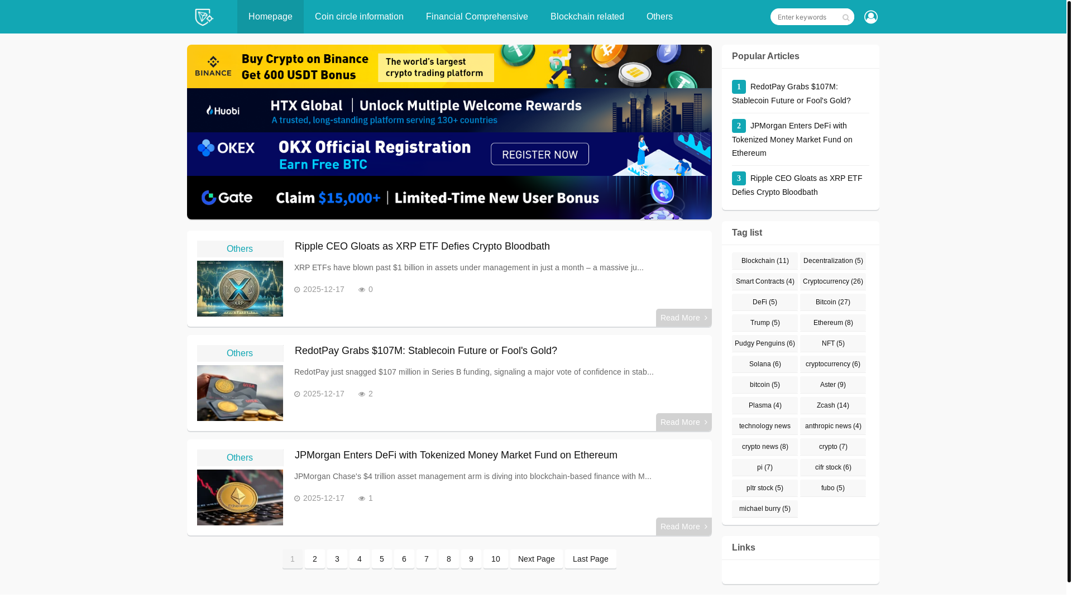The height and width of the screenshot is (603, 1072).
Task: Click Read More for JPMorgan article
Action: click(x=684, y=527)
